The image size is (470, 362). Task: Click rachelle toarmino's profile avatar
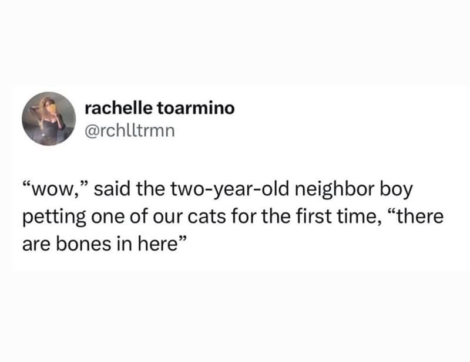pos(49,118)
